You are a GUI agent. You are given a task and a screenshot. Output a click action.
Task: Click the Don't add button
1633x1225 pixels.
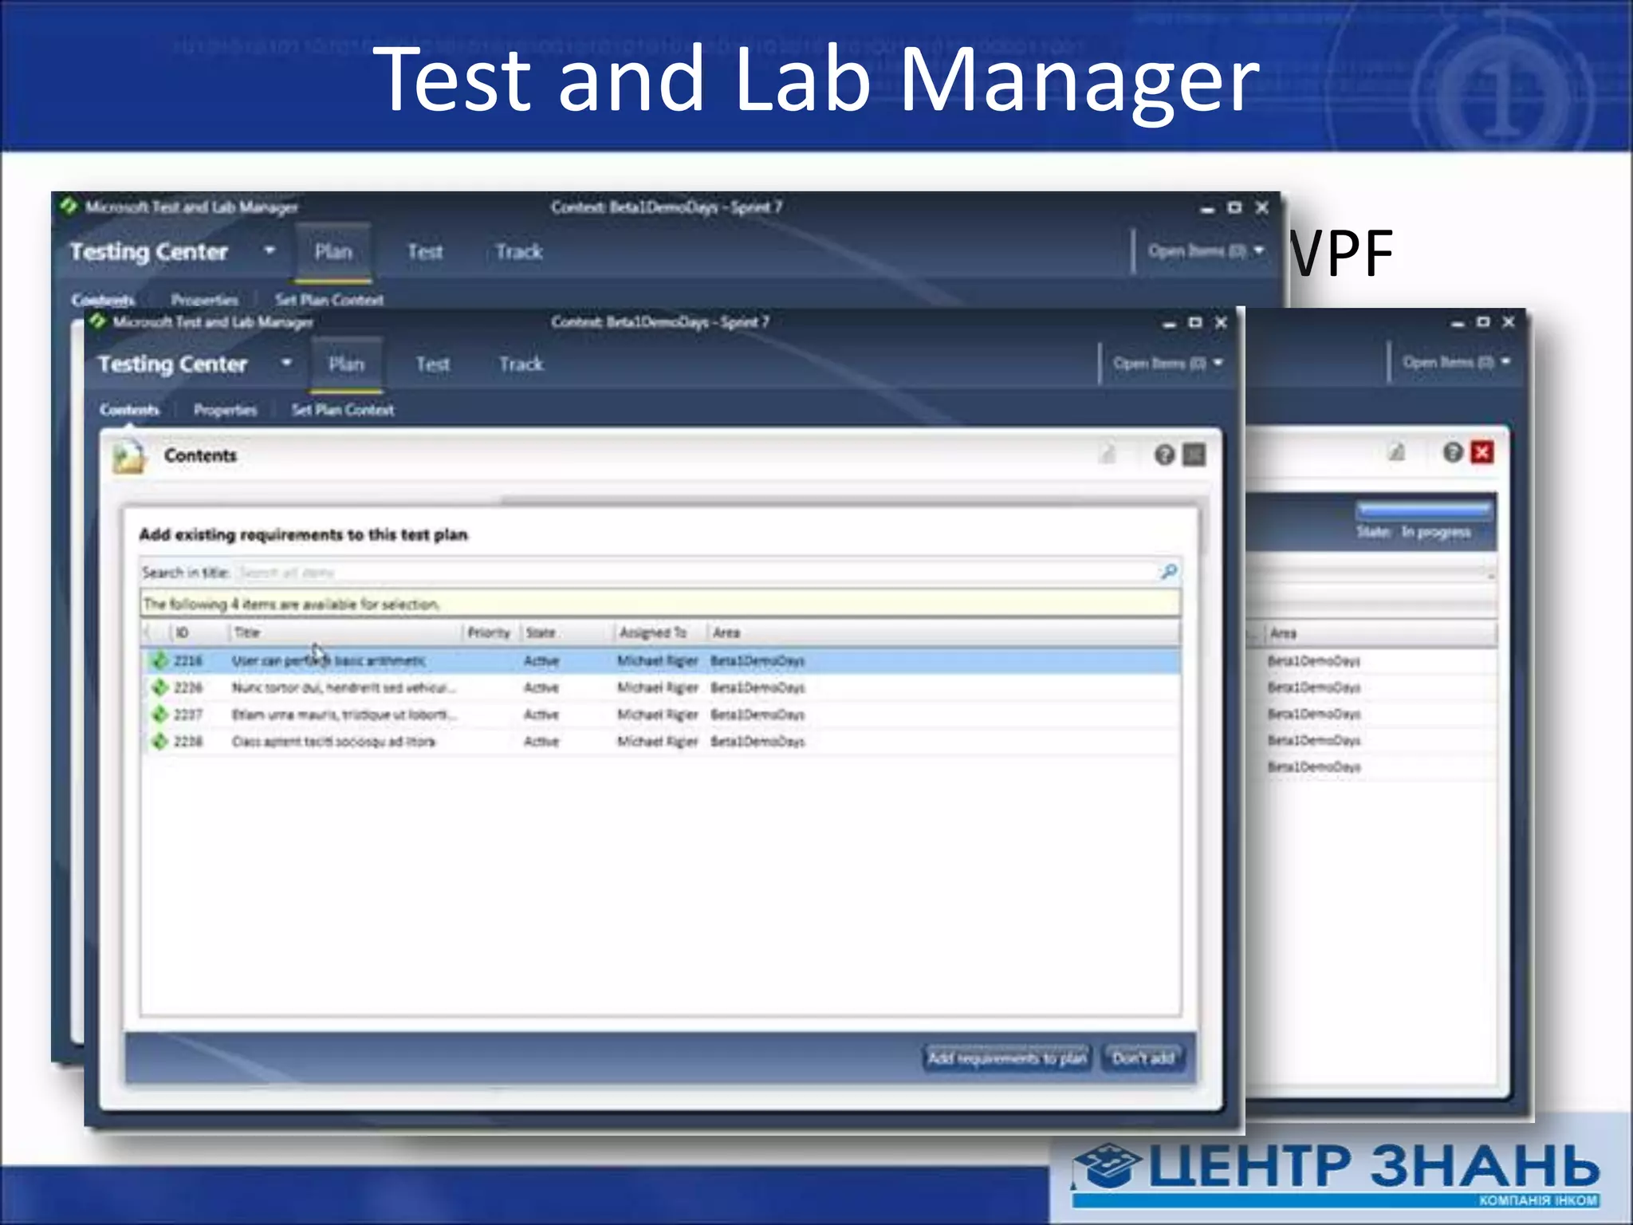click(x=1143, y=1058)
